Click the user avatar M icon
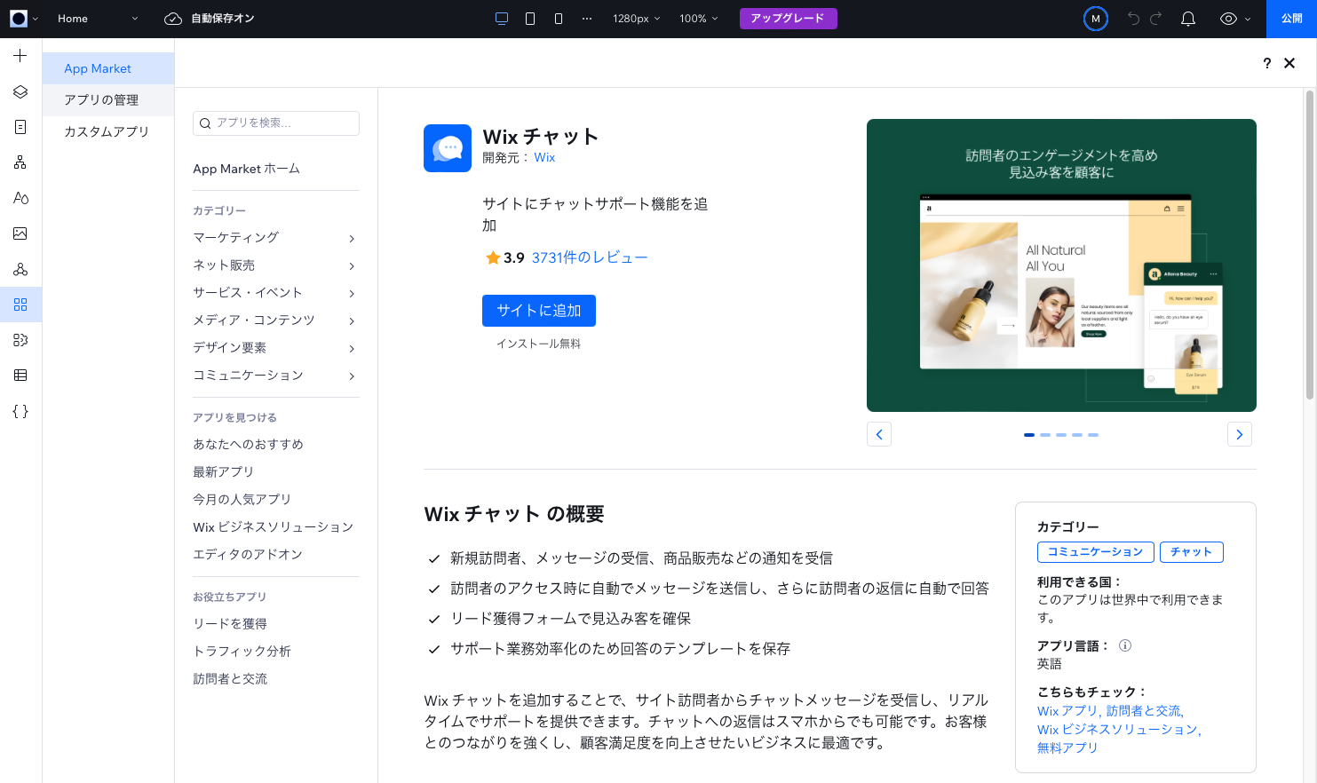The image size is (1317, 783). [1096, 19]
